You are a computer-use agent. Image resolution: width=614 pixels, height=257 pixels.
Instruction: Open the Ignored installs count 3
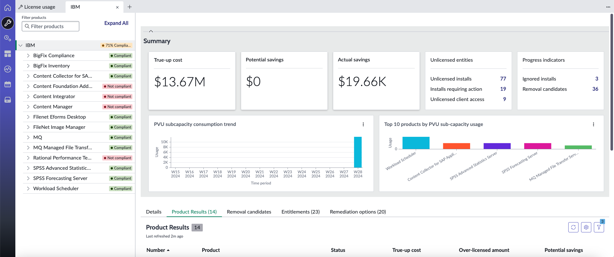(x=597, y=79)
